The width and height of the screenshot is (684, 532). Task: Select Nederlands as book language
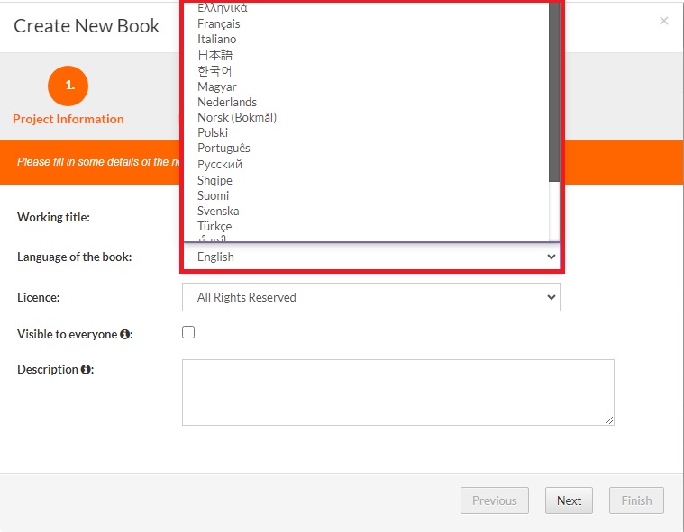coord(227,102)
